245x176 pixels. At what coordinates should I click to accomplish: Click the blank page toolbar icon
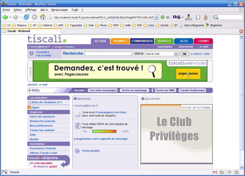click(x=198, y=17)
